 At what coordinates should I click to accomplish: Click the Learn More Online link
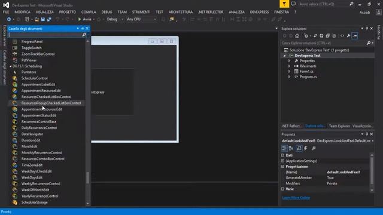[296, 198]
